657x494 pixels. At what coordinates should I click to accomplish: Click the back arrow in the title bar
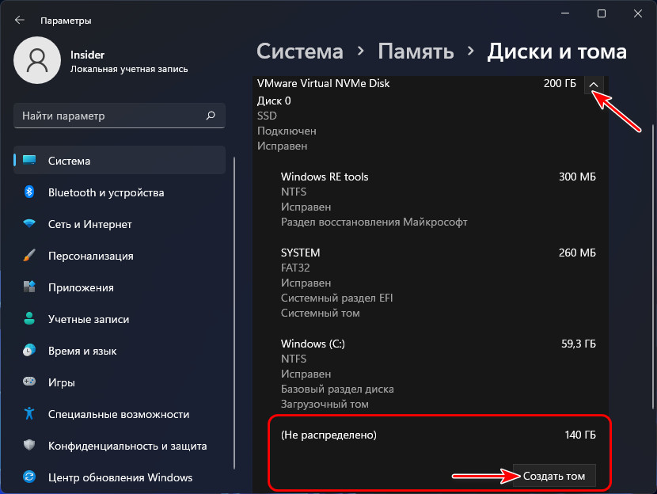(x=20, y=20)
